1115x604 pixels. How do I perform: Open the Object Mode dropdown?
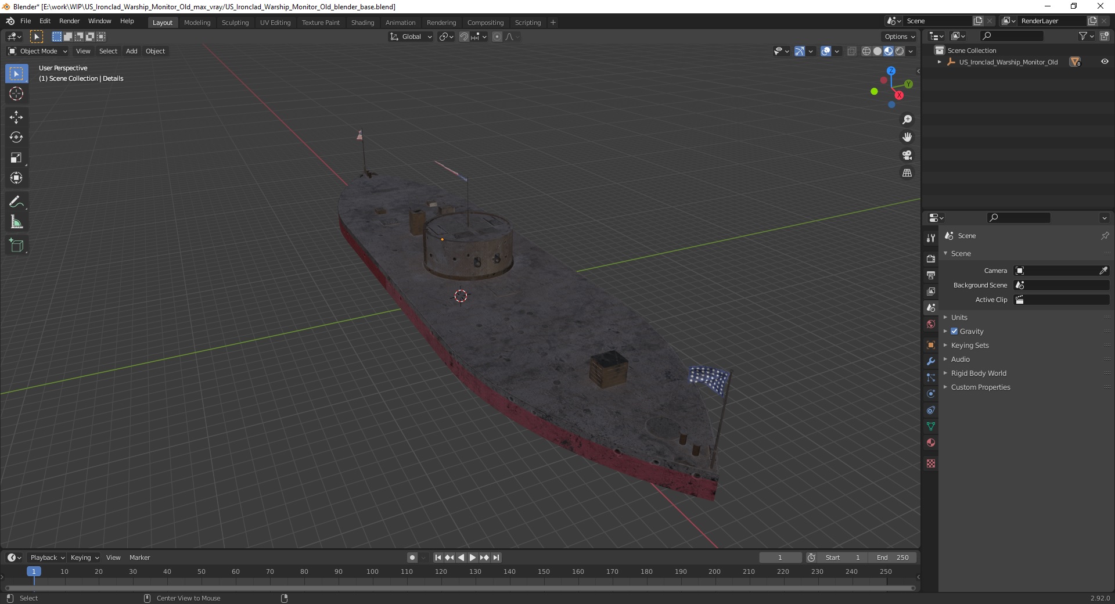tap(38, 51)
